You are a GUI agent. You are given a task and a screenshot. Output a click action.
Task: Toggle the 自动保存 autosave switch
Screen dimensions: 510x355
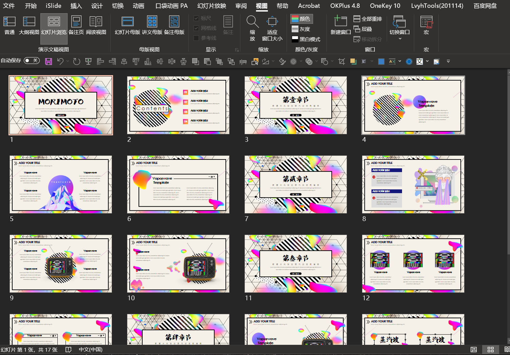tap(32, 61)
